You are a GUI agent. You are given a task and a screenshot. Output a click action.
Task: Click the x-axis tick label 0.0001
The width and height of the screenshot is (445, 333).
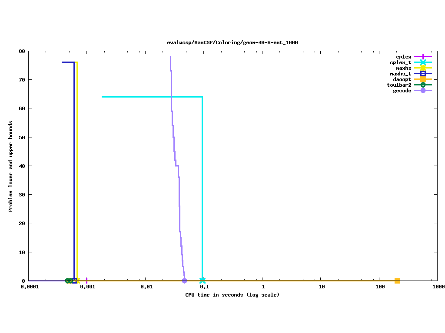(29, 287)
